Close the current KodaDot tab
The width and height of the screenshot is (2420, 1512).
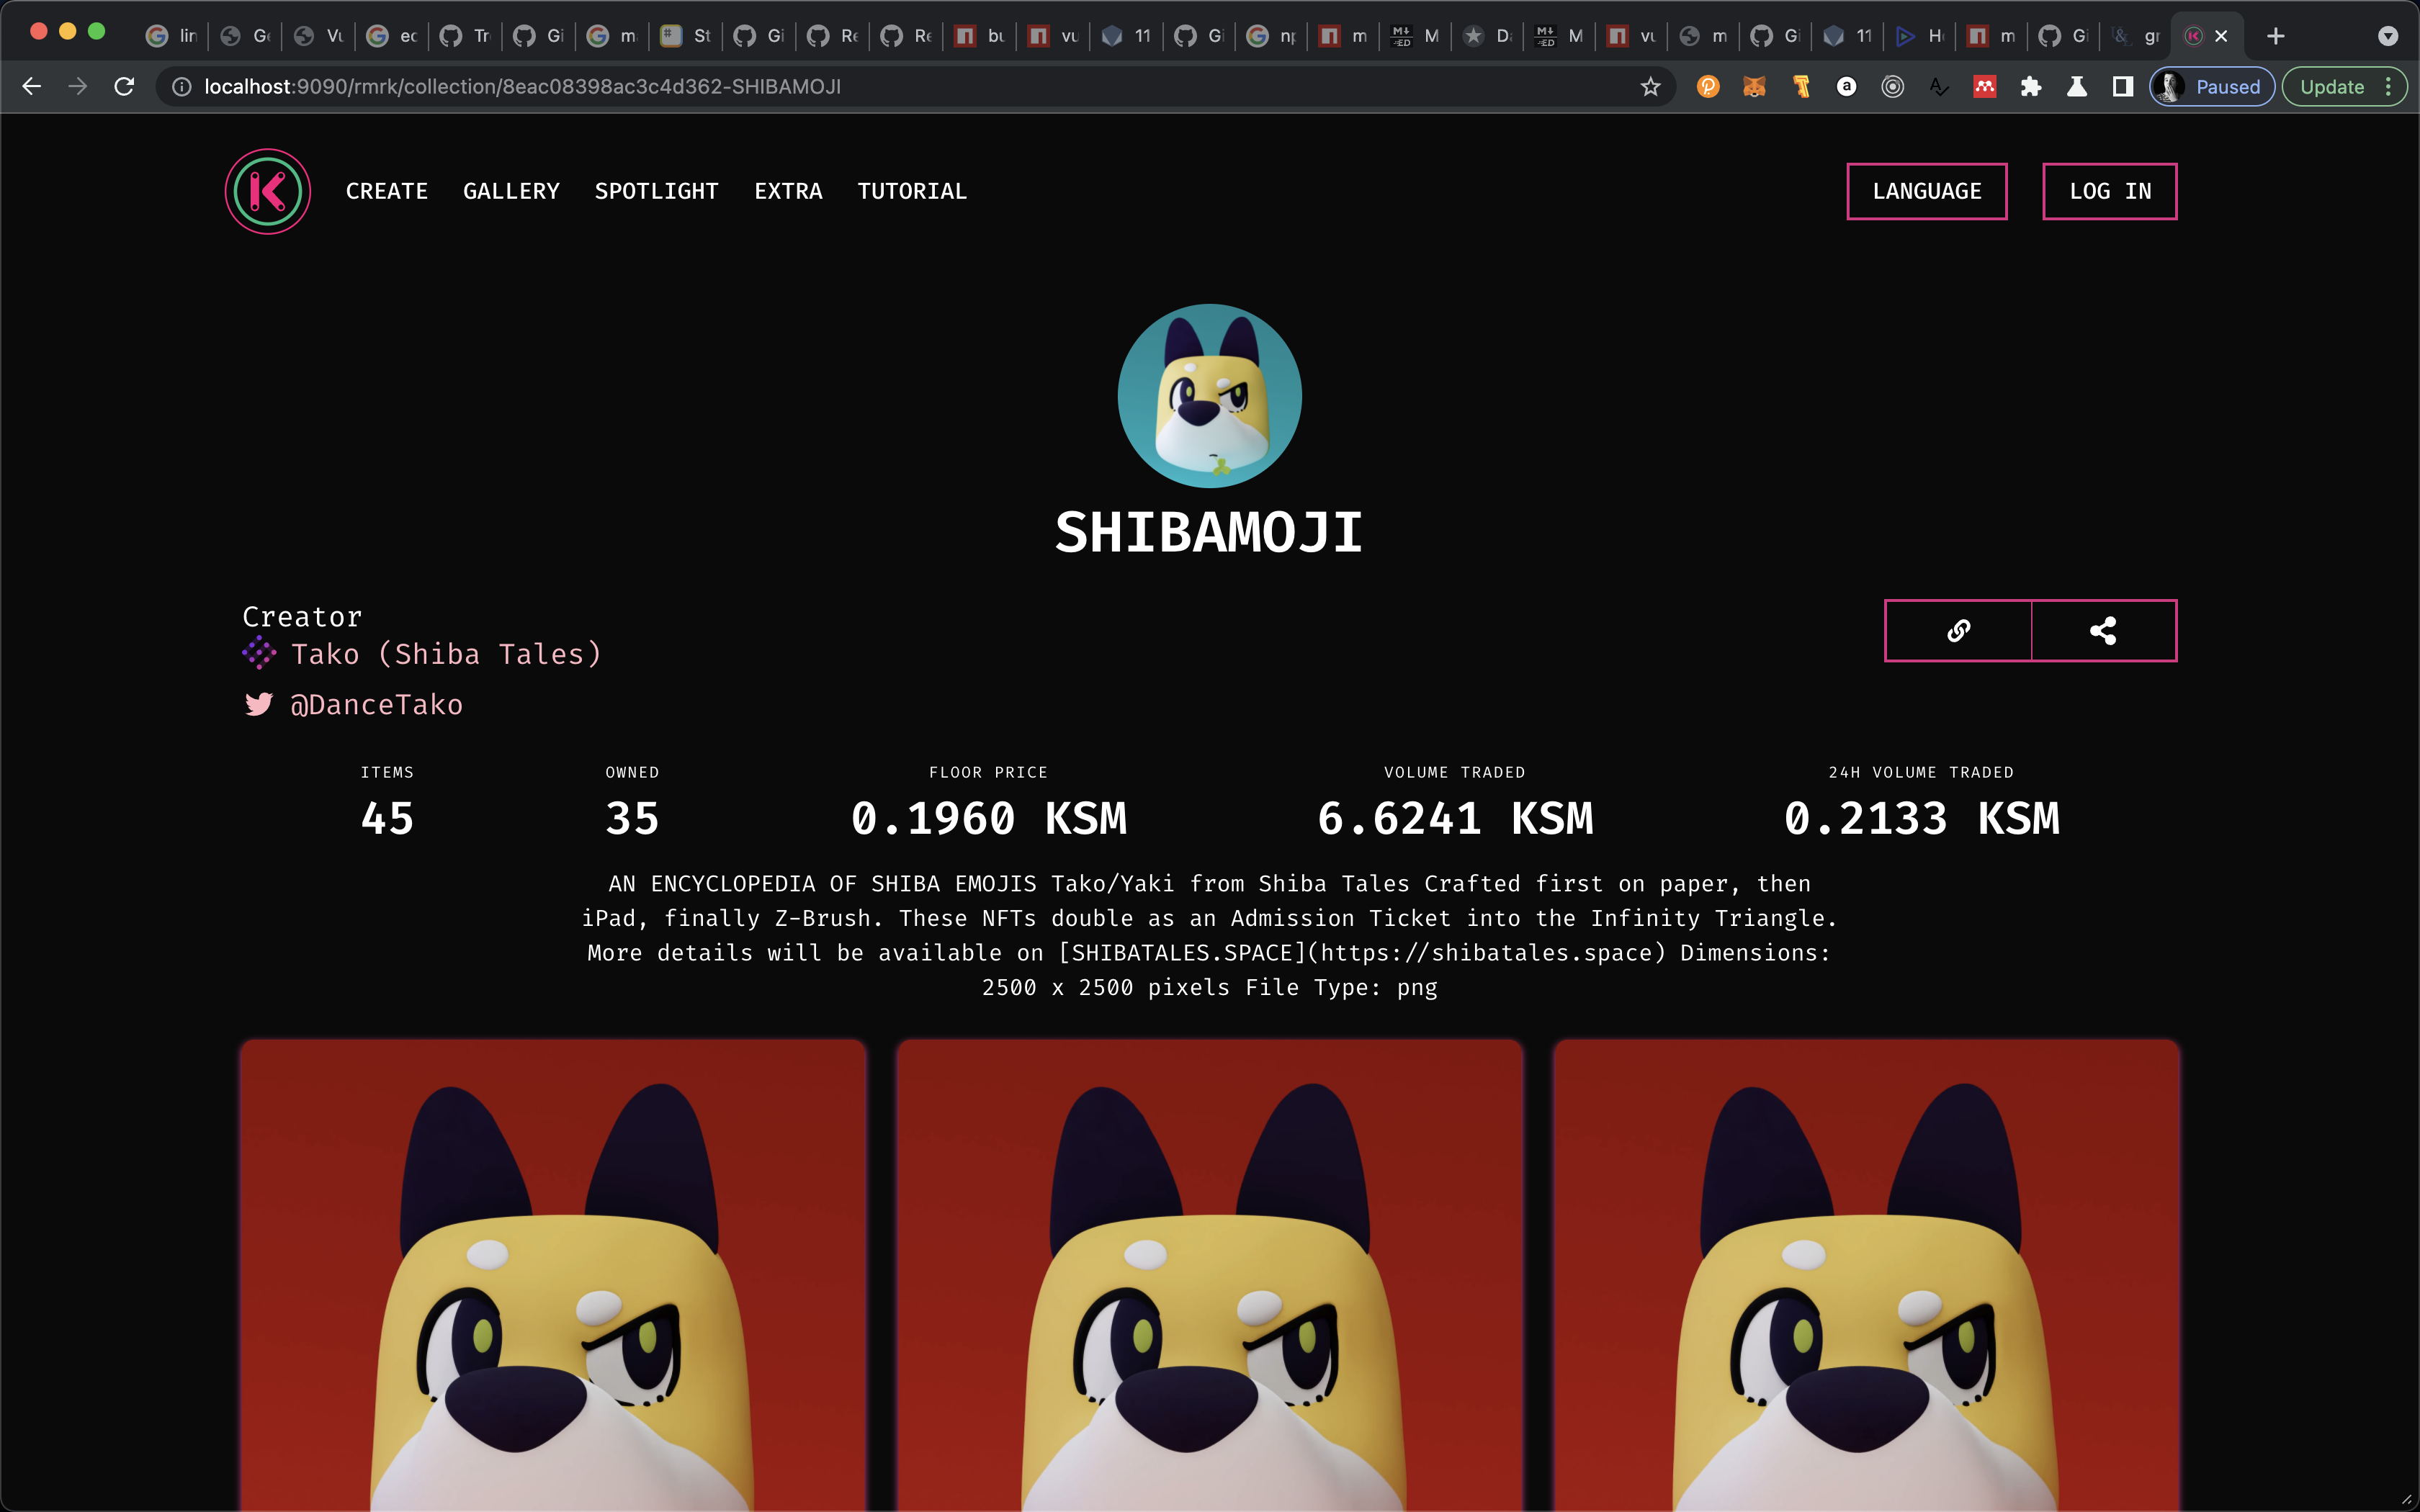click(x=2221, y=36)
